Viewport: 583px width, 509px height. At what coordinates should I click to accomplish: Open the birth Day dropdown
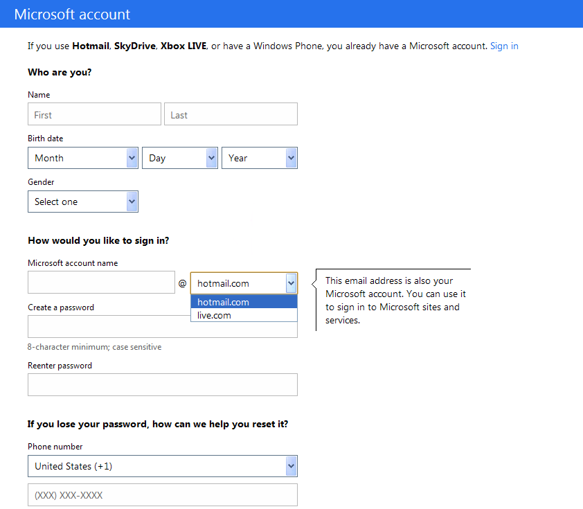coord(180,158)
